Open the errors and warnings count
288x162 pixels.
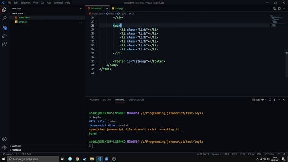click(26, 154)
